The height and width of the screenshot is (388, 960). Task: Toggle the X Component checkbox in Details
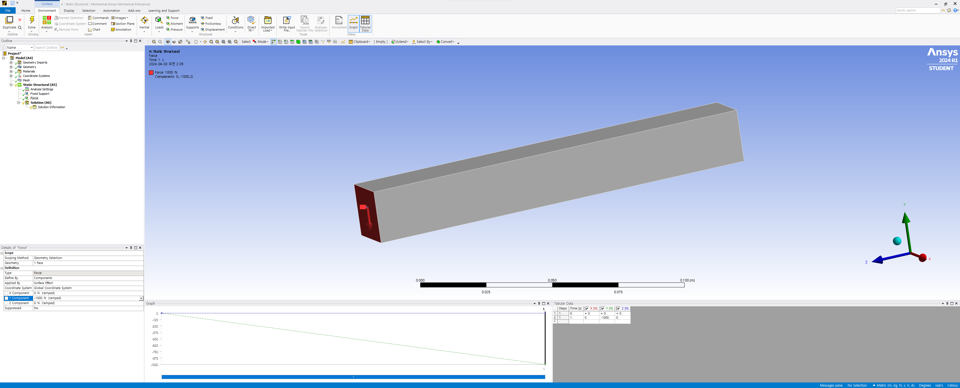tap(6, 294)
